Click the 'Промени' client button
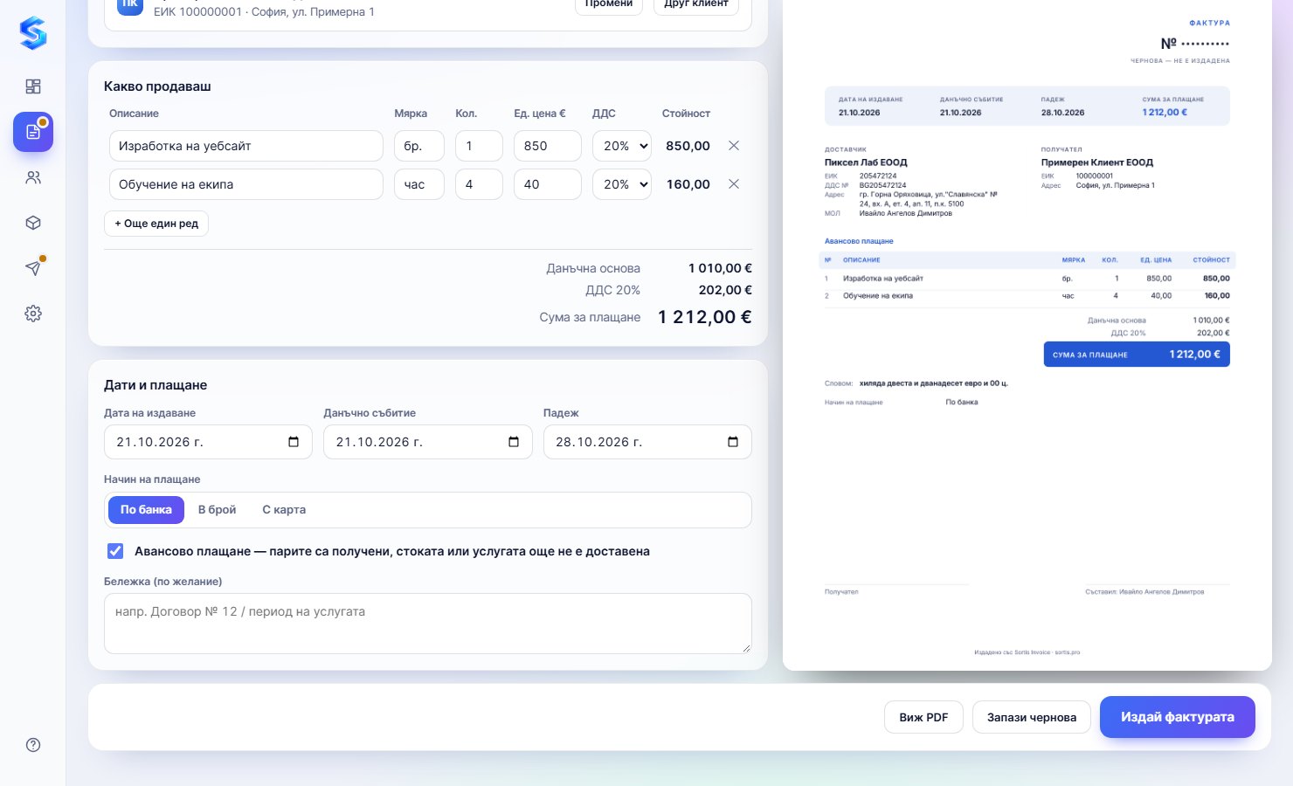Viewport: 1293px width, 786px height. pos(609,4)
